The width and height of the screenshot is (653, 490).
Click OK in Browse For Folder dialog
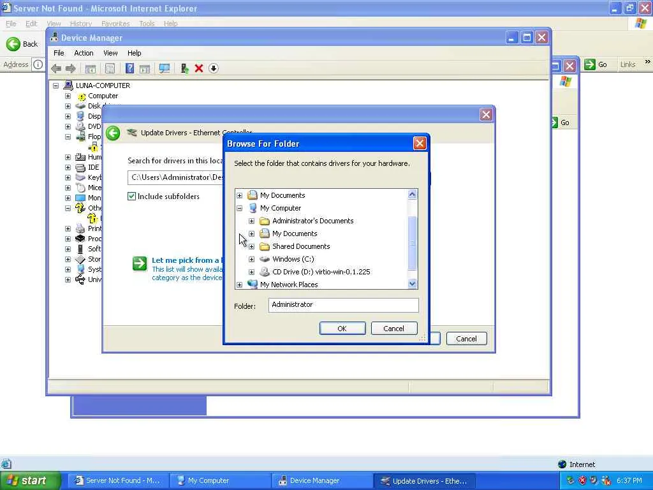[342, 329]
